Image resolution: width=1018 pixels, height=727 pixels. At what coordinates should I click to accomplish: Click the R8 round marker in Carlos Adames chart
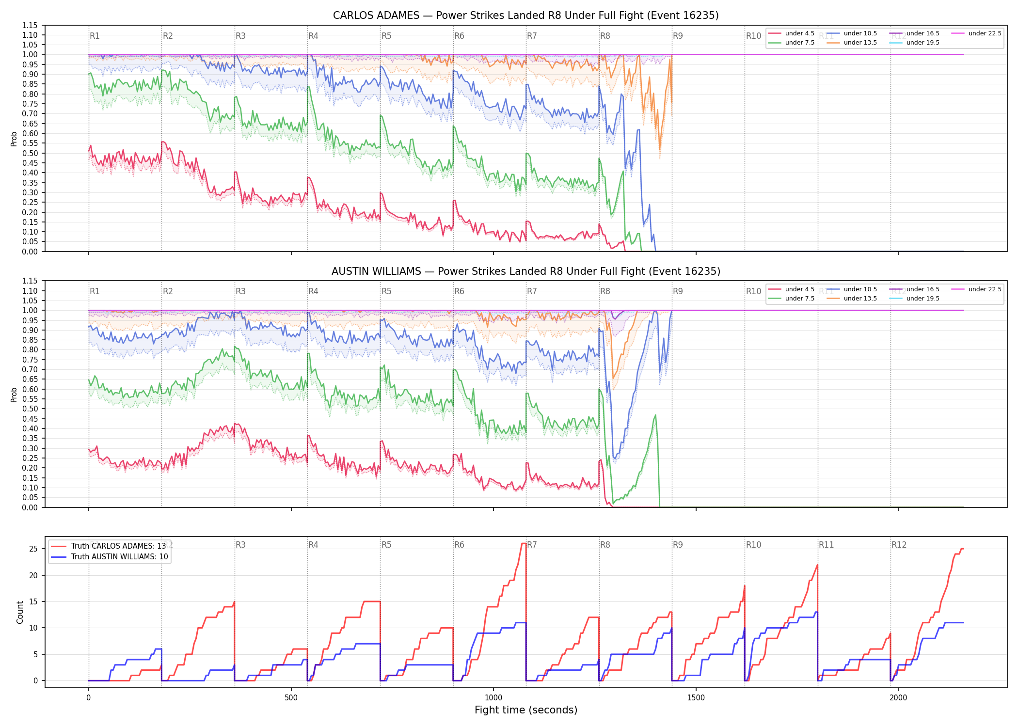point(605,36)
